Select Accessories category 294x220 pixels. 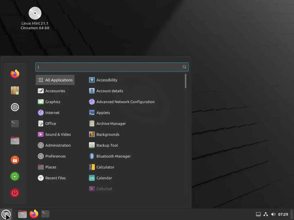click(51, 91)
